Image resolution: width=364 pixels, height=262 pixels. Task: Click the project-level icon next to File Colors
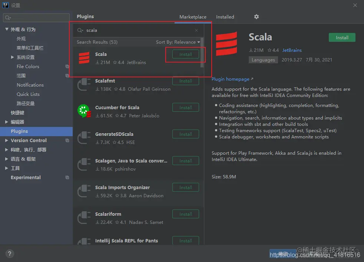coord(67,67)
